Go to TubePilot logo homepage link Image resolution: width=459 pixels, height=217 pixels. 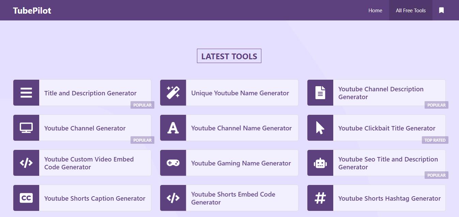click(x=32, y=10)
